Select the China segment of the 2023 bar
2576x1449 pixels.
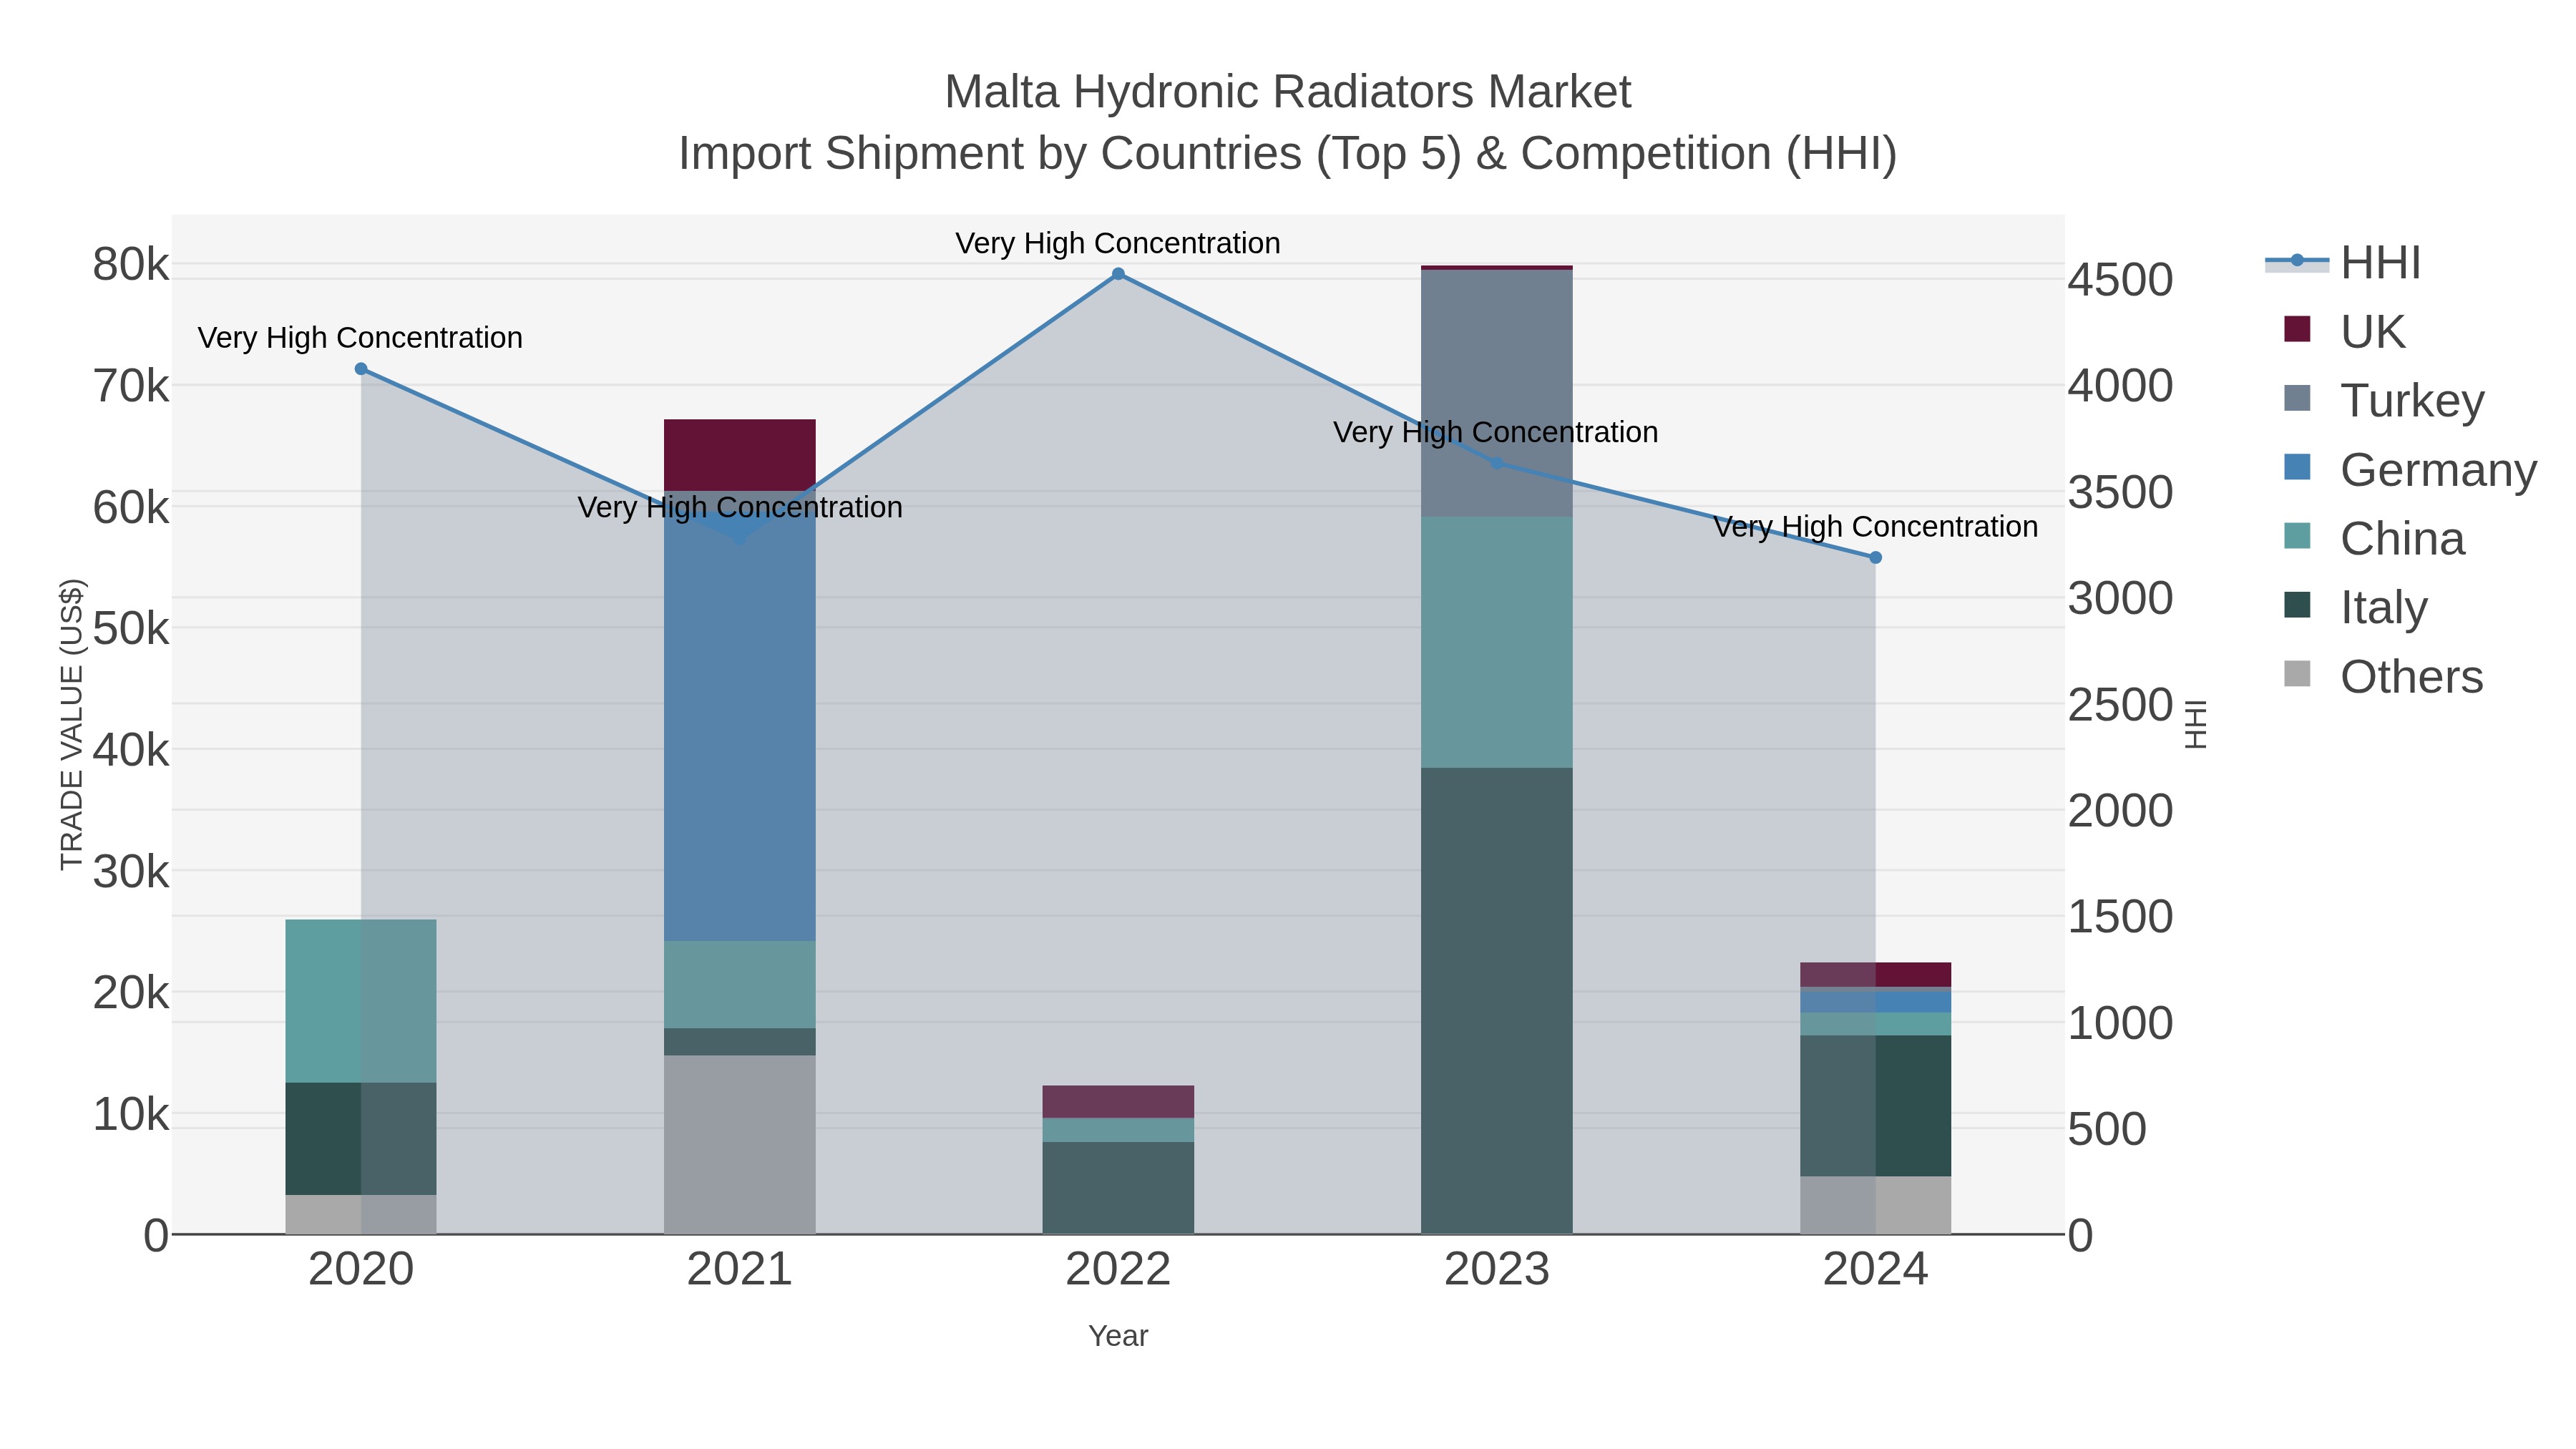tap(1497, 642)
